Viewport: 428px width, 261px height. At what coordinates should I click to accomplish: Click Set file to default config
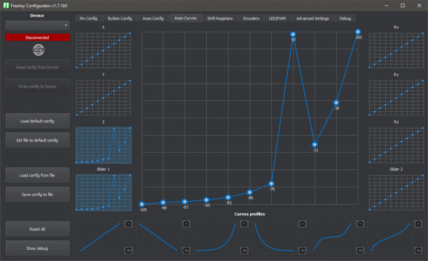click(37, 140)
